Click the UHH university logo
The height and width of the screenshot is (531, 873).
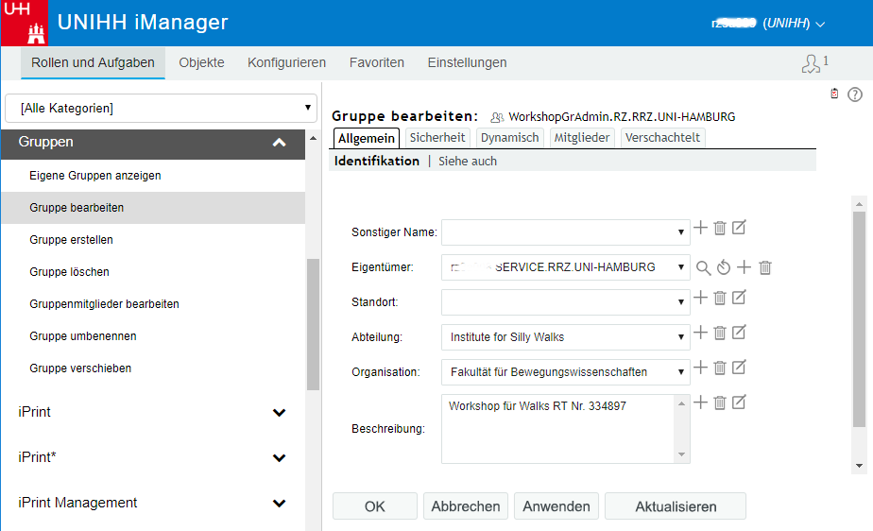coord(25,23)
